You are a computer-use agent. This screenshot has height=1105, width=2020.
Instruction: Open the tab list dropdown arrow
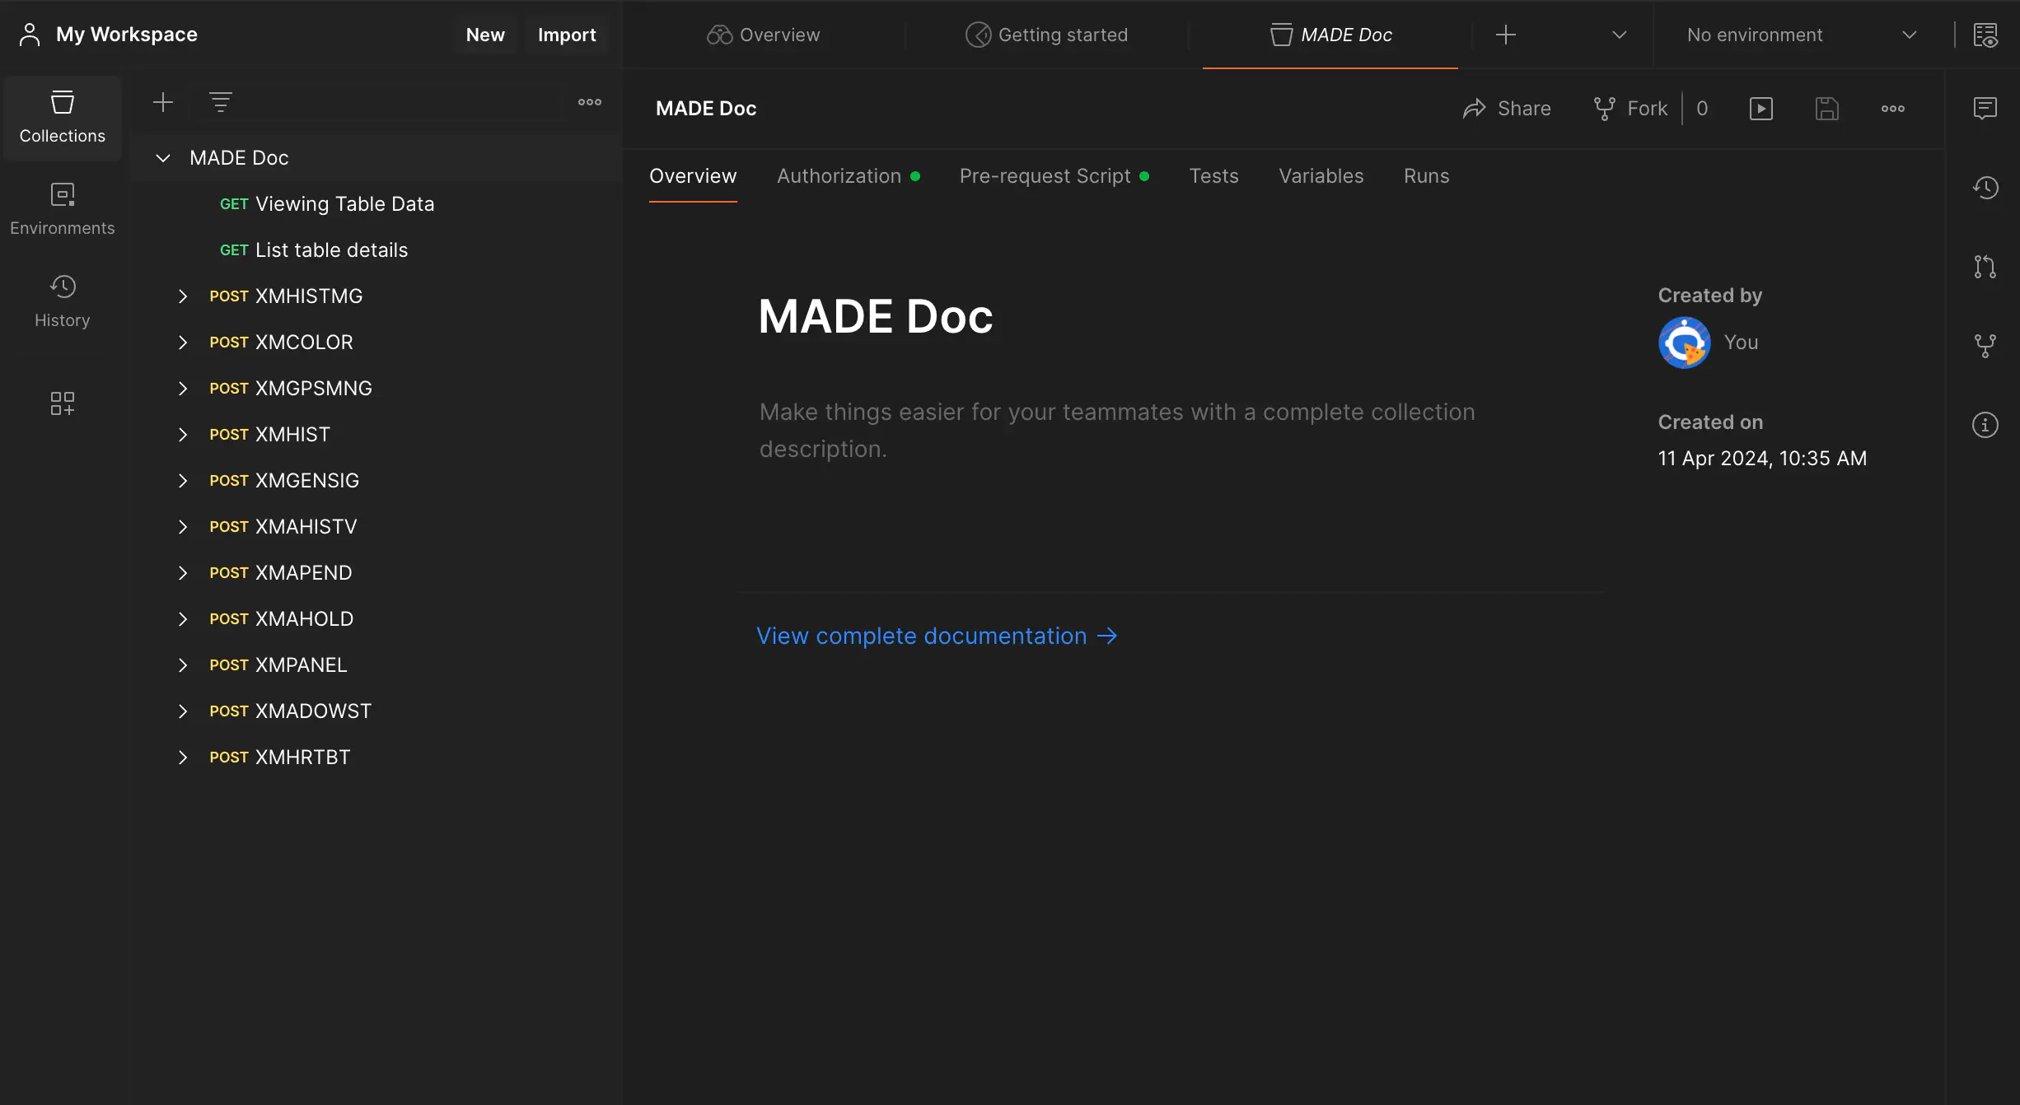1619,35
